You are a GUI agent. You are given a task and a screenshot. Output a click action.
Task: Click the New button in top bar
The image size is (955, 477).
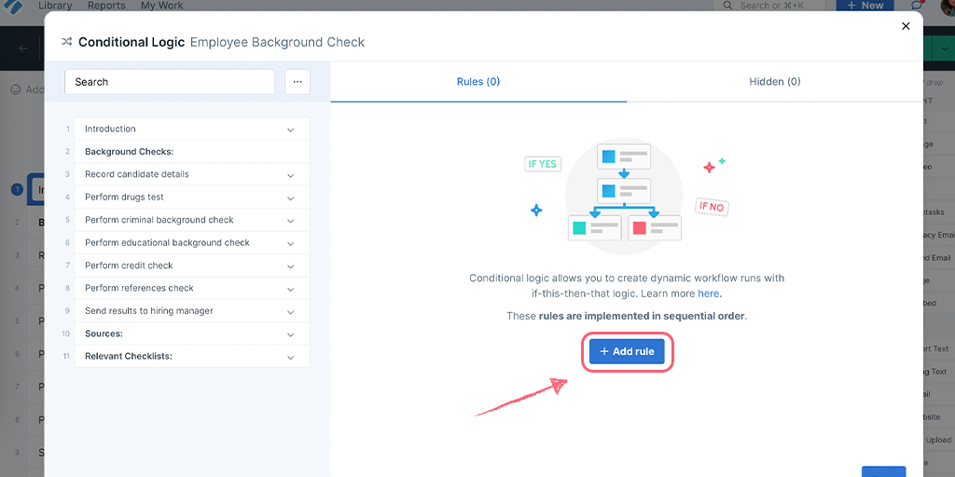coord(865,6)
